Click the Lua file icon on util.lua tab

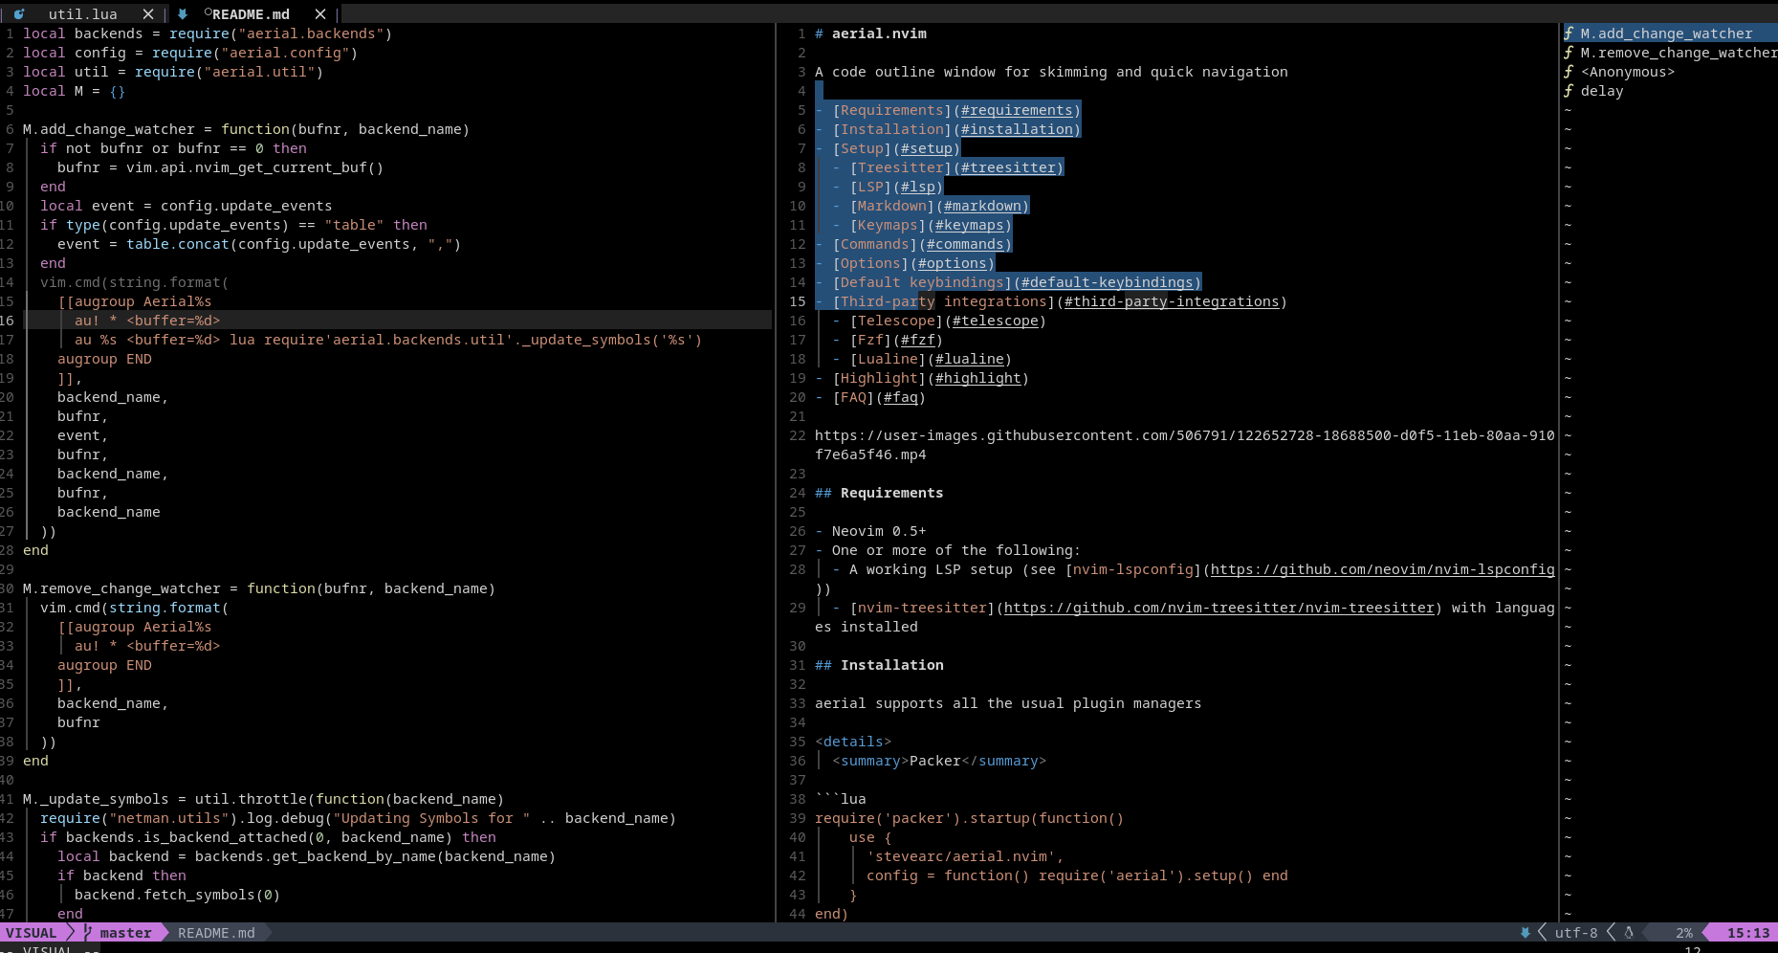[17, 14]
